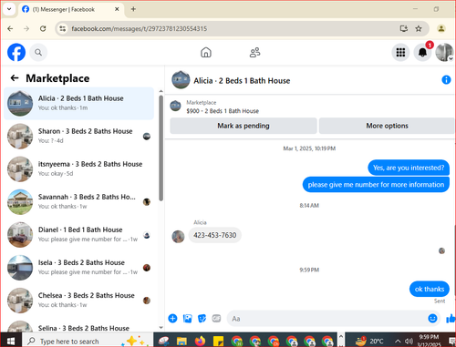
Task: Open the volume speaker icon
Action: point(409,342)
